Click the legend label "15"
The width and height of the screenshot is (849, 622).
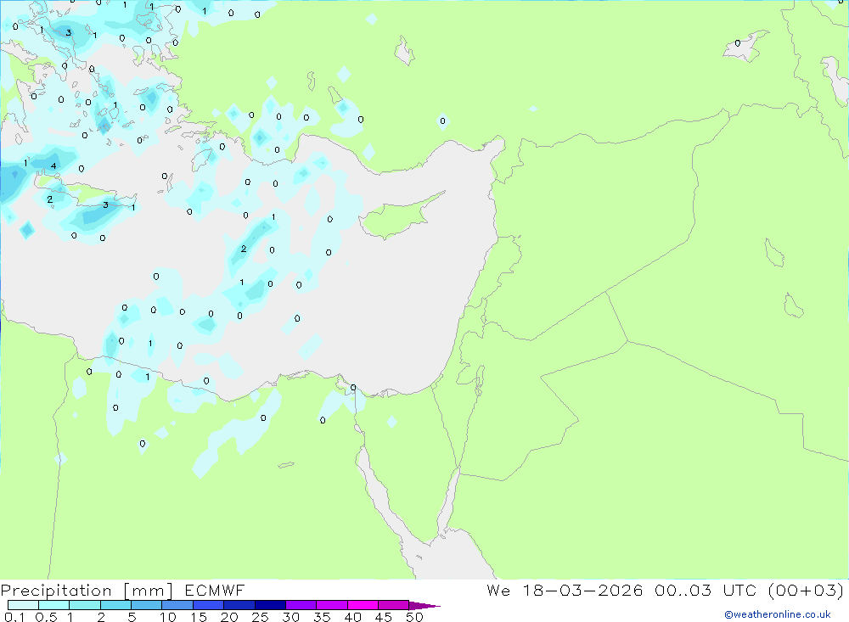[199, 617]
